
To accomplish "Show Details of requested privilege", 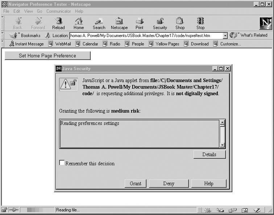I will 209,154.
